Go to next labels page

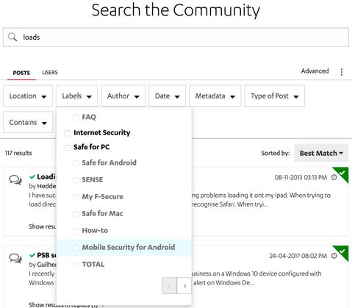[184, 286]
